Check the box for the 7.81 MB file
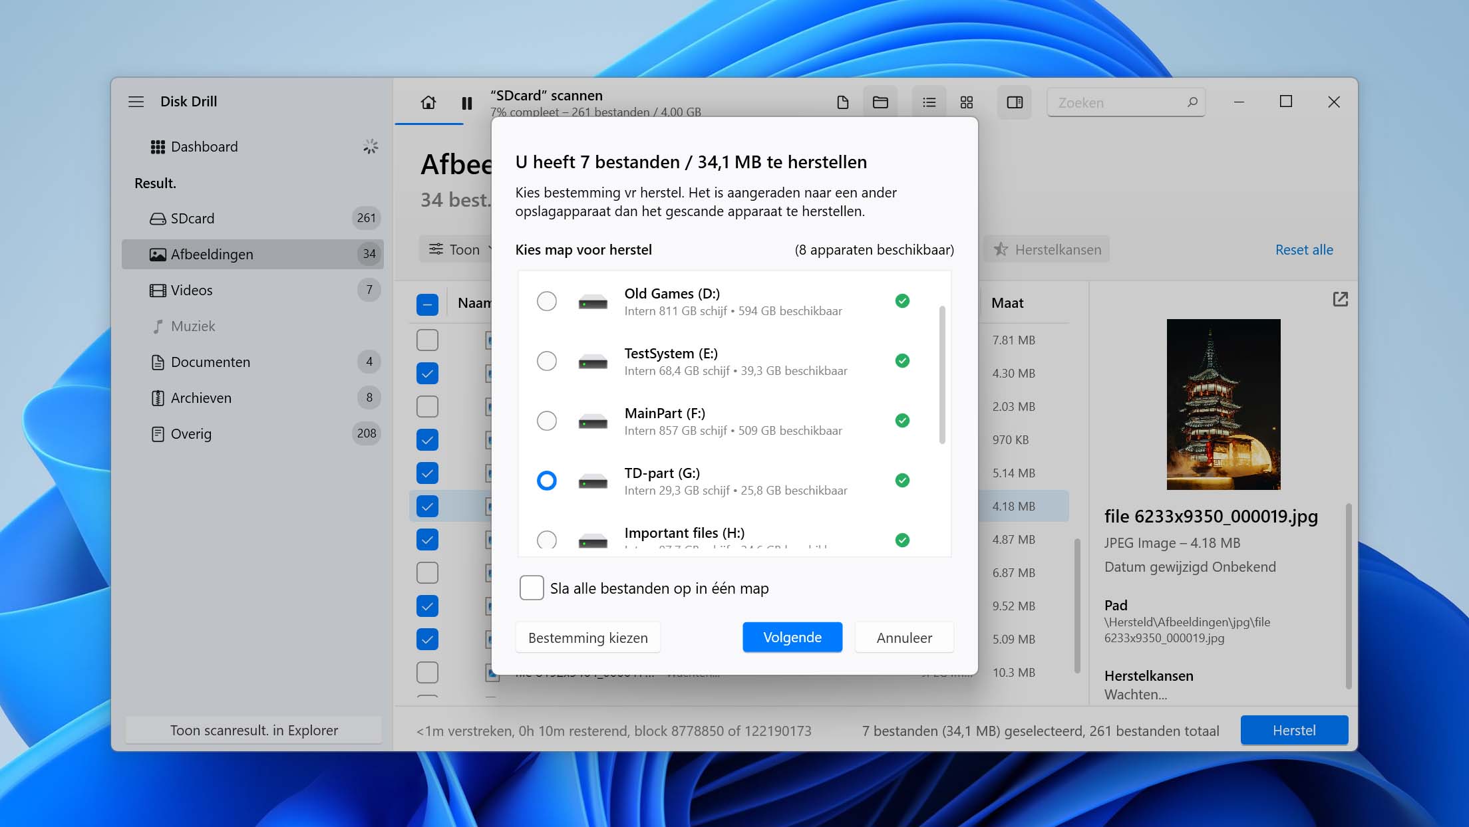This screenshot has height=827, width=1469. point(427,340)
